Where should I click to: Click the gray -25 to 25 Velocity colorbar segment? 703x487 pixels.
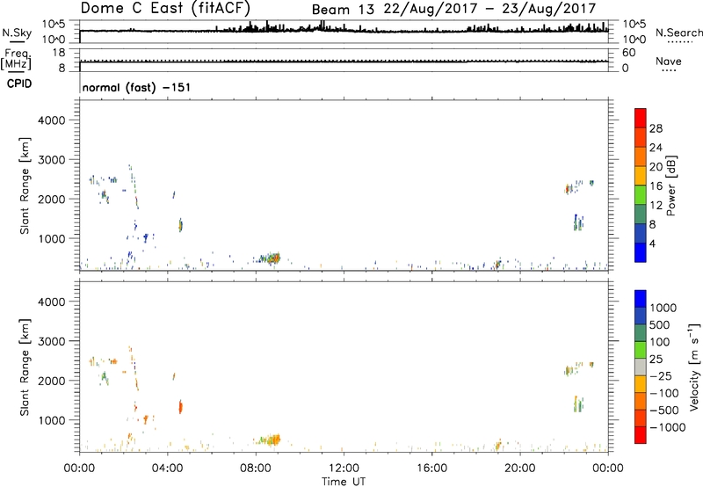(641, 367)
